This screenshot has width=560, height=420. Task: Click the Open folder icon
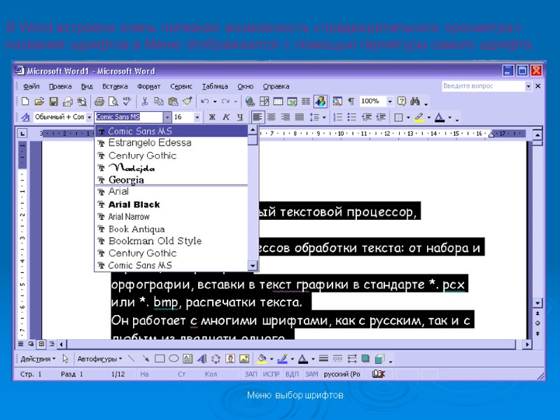tap(39, 101)
